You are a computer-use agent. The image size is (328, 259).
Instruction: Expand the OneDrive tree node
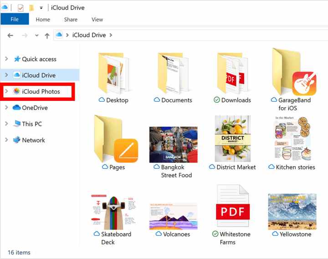pyautogui.click(x=6, y=108)
